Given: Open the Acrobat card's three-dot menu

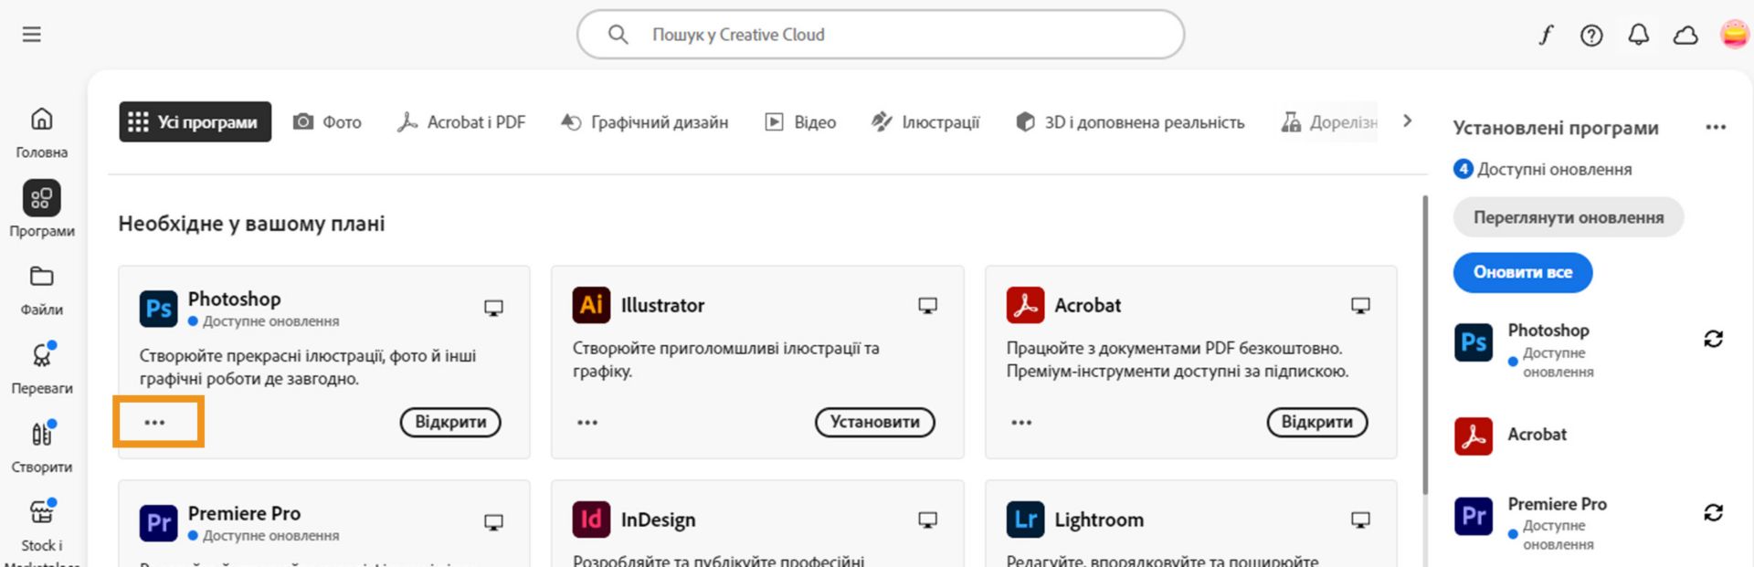Looking at the screenshot, I should click(x=1021, y=422).
